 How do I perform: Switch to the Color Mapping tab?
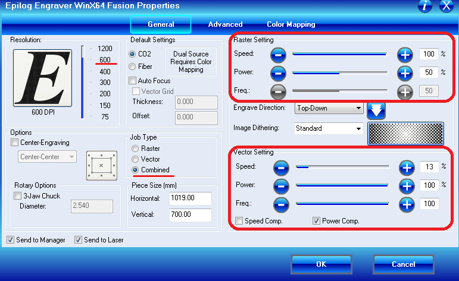tap(291, 24)
